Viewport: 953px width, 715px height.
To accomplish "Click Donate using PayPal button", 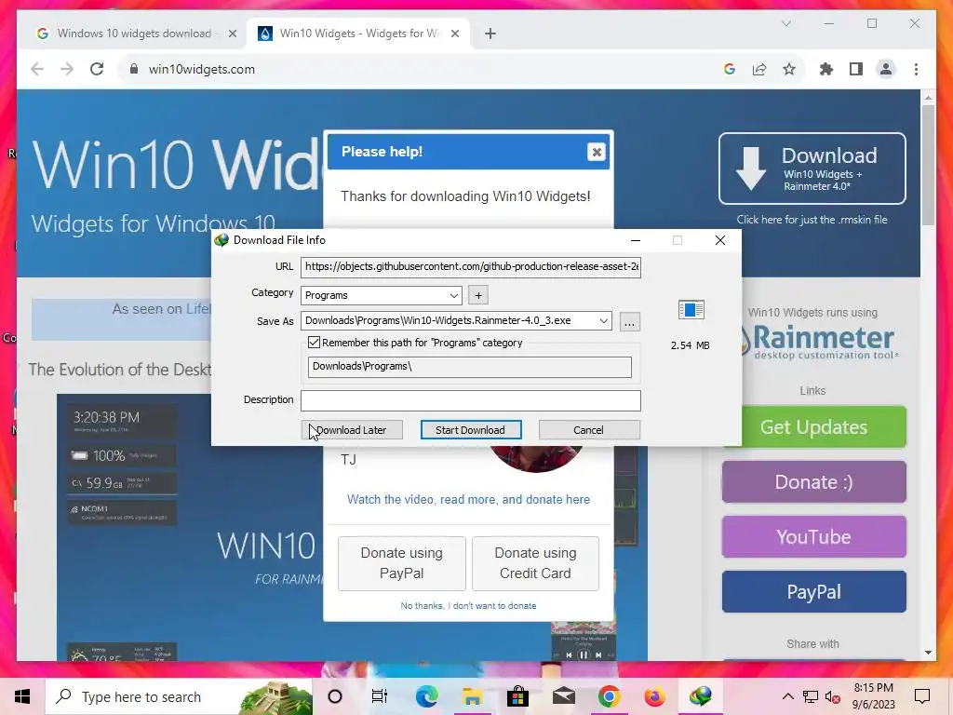I will point(402,563).
